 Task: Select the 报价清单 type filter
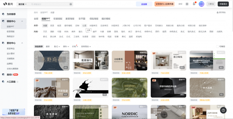(x=203, y=26)
